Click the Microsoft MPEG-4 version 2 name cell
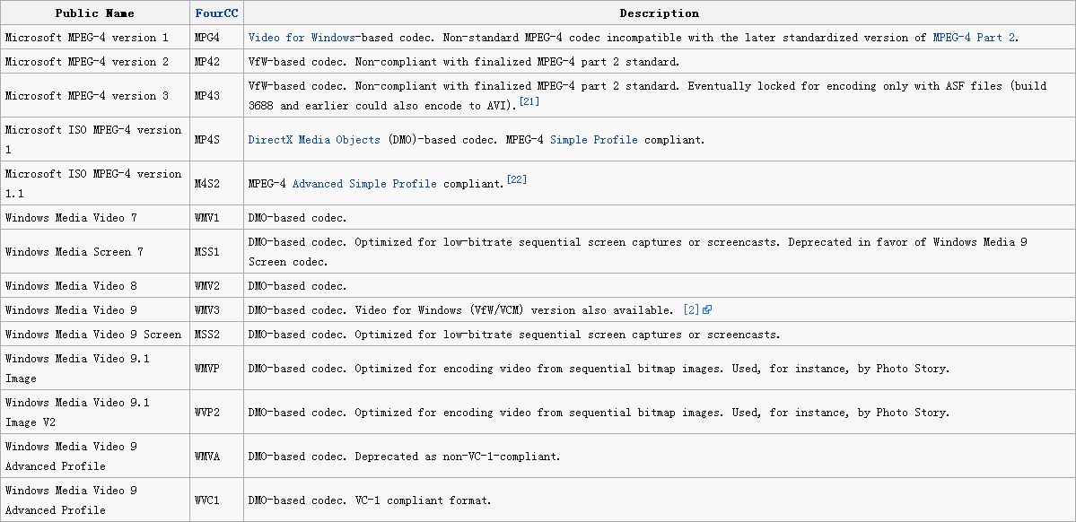This screenshot has height=522, width=1076. coord(95,62)
